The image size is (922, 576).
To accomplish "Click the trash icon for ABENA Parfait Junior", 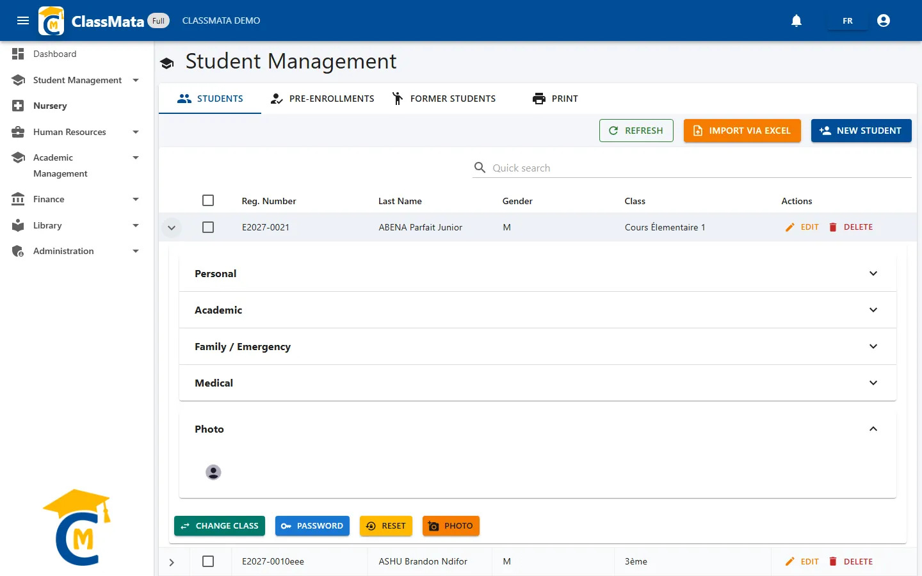I will 833,227.
